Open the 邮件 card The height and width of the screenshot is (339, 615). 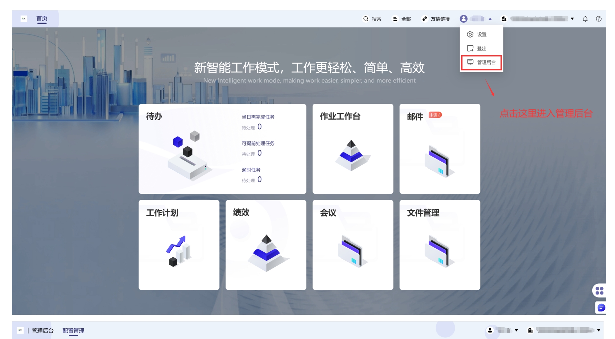click(x=440, y=149)
